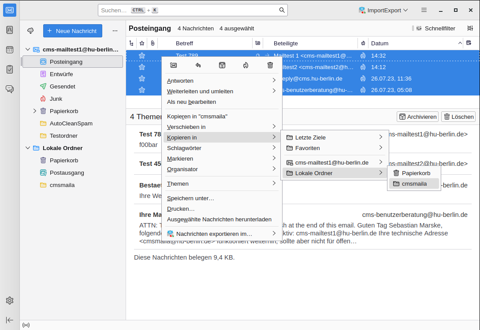Collapse the Lokale Ordner tree
Viewport: 480px width, 330px height.
[28, 148]
